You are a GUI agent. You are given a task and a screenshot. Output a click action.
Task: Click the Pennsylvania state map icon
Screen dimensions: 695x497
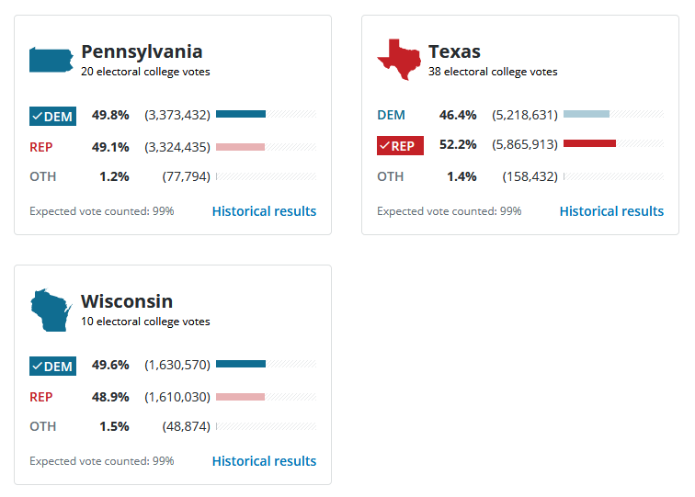click(51, 60)
